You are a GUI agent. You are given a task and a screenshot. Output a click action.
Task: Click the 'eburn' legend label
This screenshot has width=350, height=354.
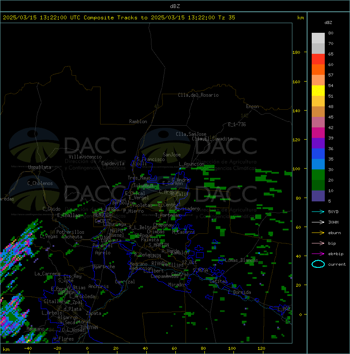click(x=334, y=233)
